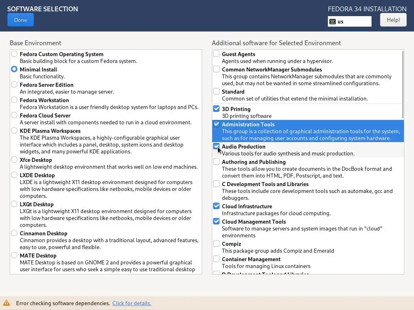The width and height of the screenshot is (414, 310).
Task: Uncheck 3D Printing checkbox
Action: tap(216, 109)
